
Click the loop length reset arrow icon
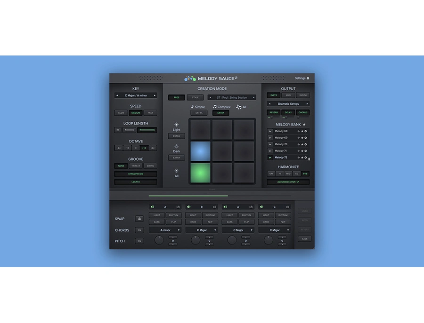[118, 130]
